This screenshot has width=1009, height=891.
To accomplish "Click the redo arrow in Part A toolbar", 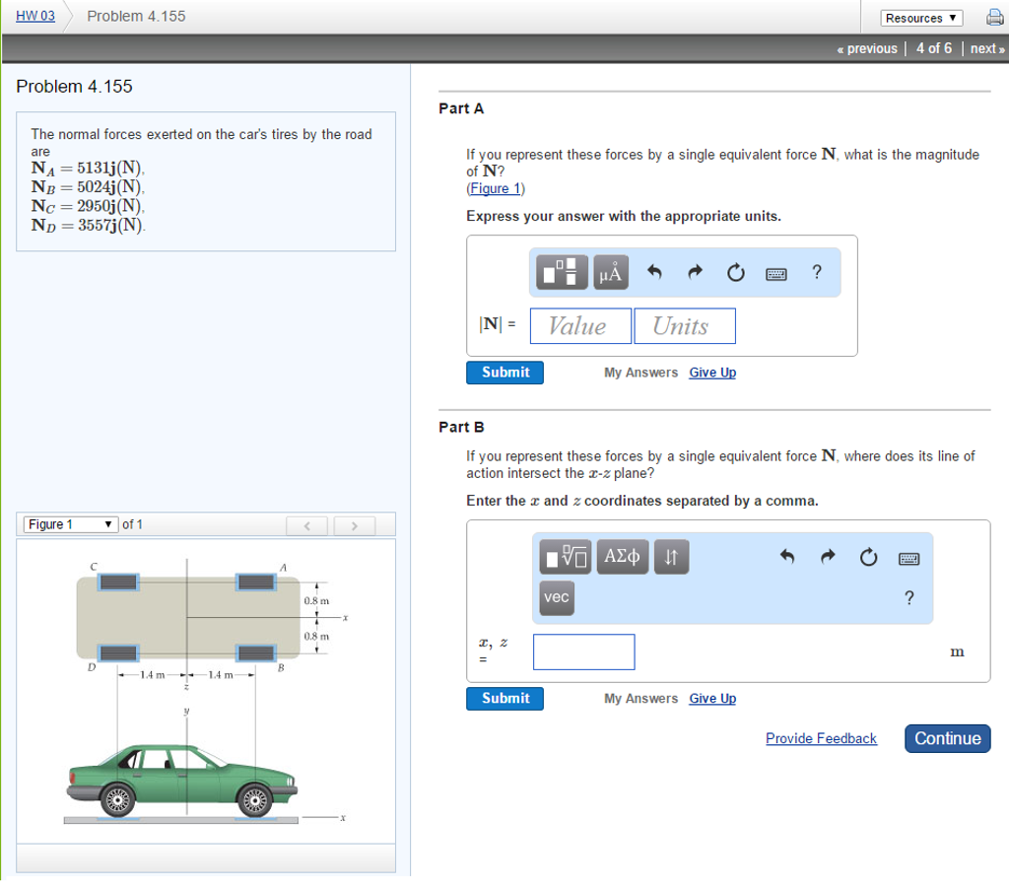I will 694,272.
